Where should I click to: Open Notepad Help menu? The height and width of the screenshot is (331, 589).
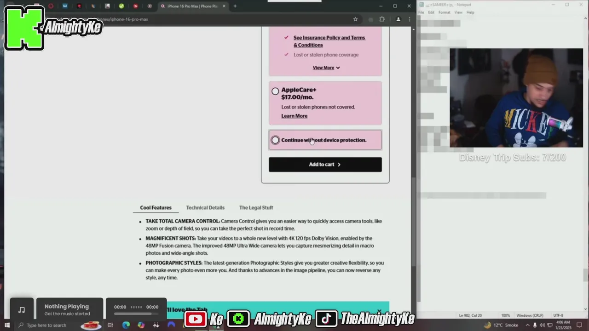coord(470,12)
